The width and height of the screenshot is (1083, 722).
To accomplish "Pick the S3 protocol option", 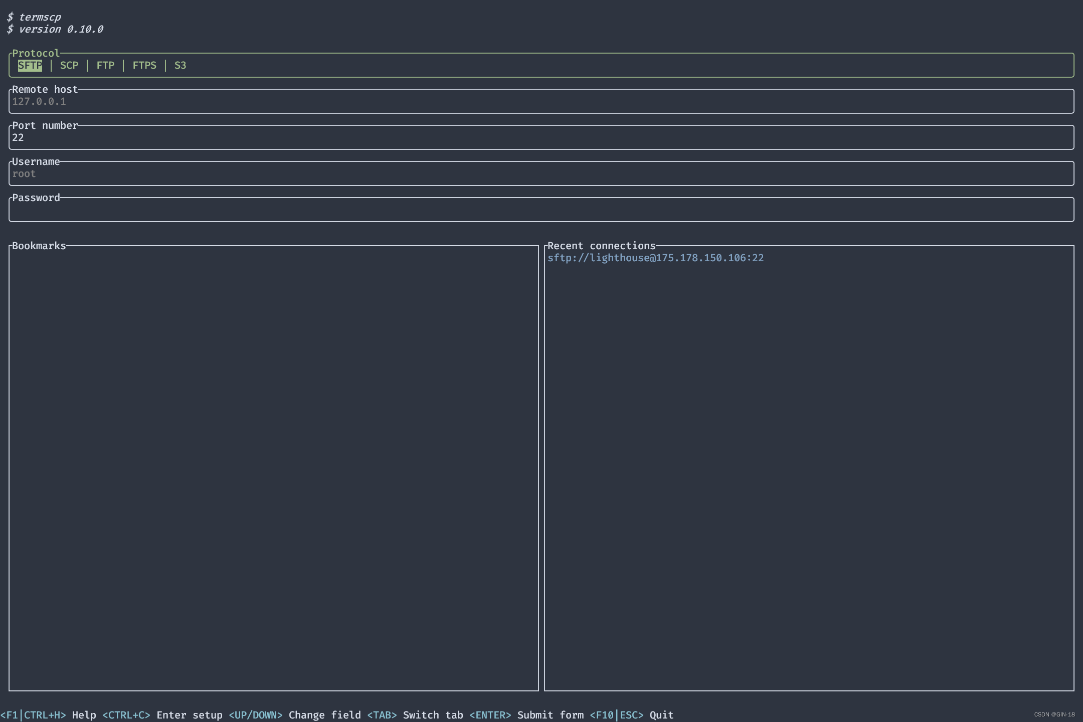I will [x=180, y=66].
